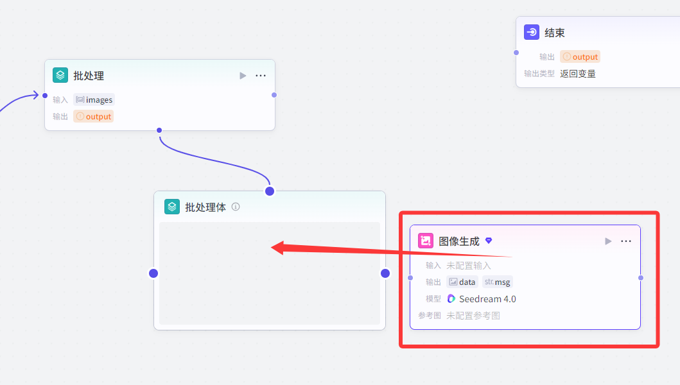Click the orange output tag in 批处理

pyautogui.click(x=94, y=116)
